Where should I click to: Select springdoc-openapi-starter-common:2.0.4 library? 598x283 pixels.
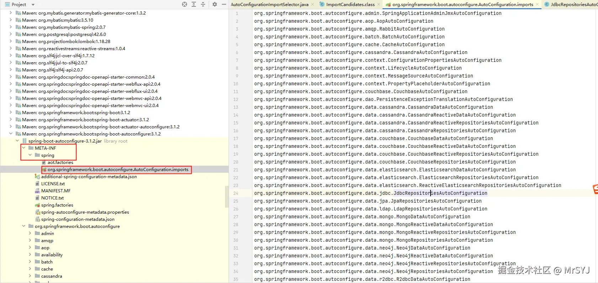click(88, 77)
